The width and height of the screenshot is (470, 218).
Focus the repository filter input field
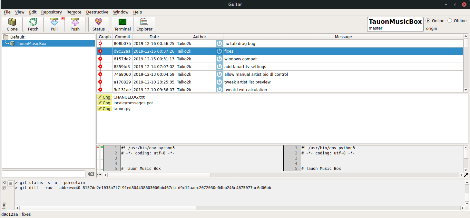pyautogui.click(x=44, y=174)
